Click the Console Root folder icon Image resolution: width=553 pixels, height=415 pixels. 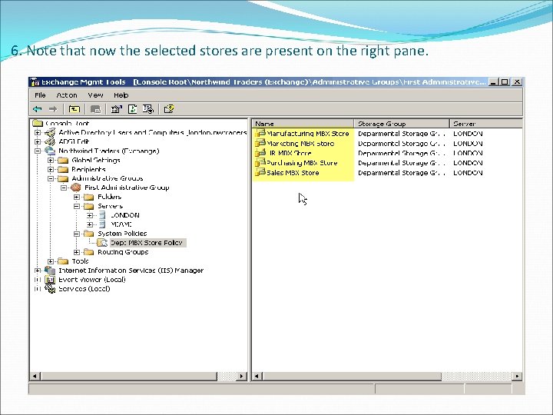[x=38, y=123]
